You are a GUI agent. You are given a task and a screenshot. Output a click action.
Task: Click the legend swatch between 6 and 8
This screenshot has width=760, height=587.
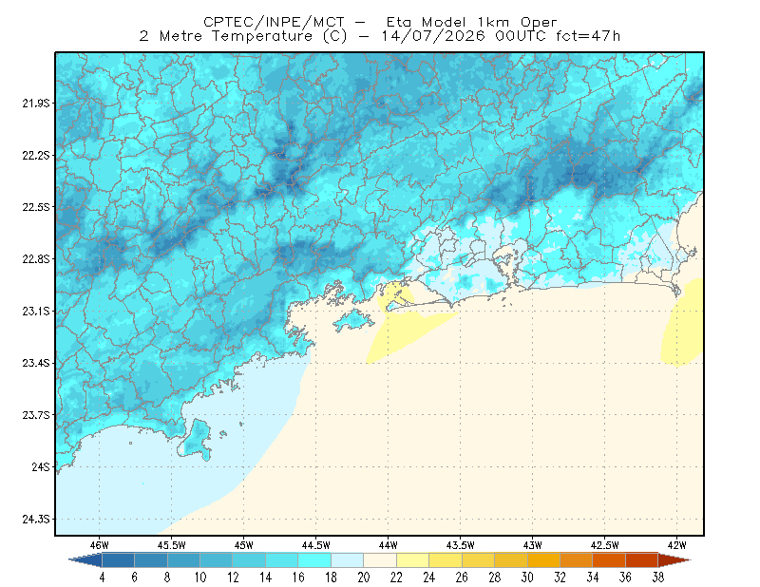(x=151, y=560)
